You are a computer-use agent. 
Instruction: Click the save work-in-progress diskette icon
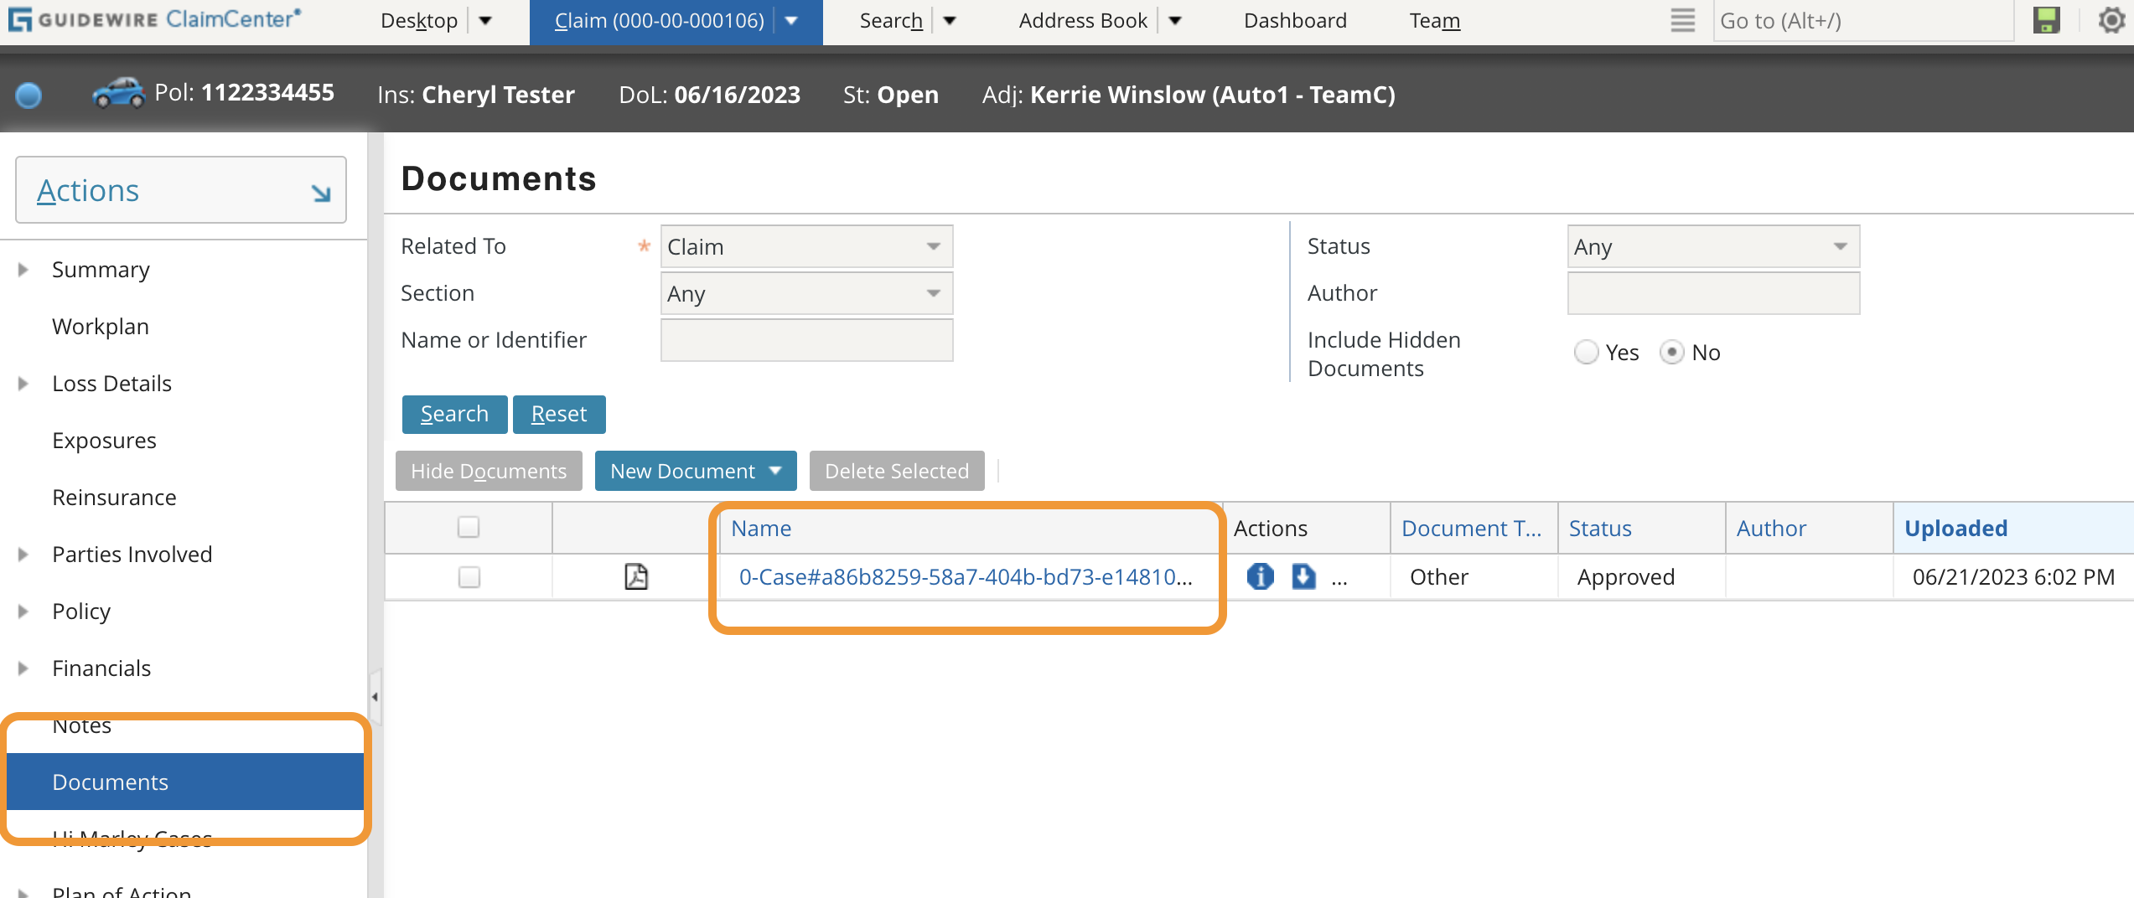tap(2045, 20)
